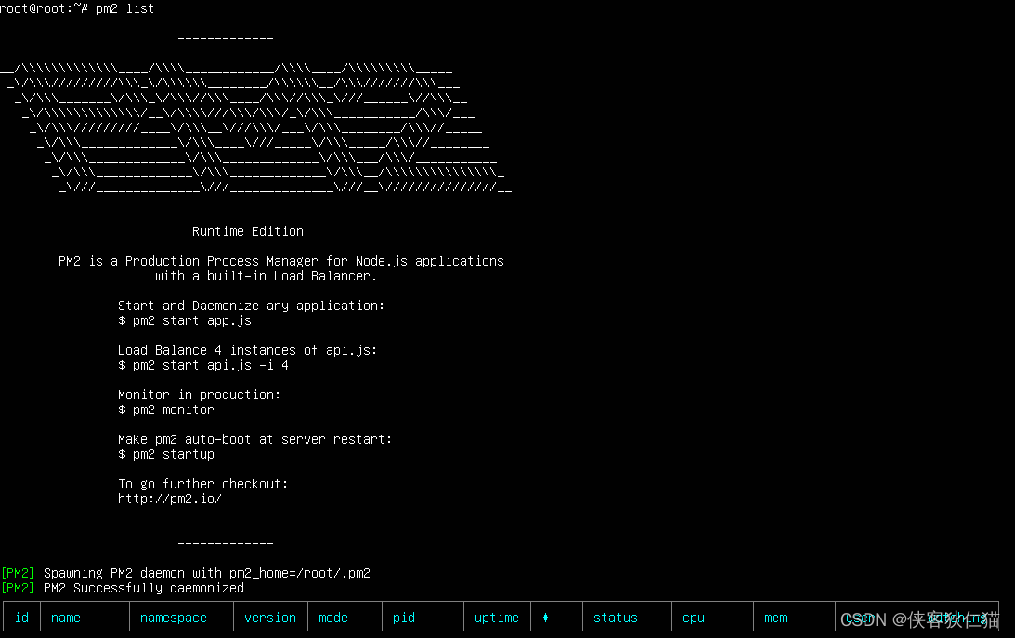Select the mem column header

pyautogui.click(x=774, y=617)
